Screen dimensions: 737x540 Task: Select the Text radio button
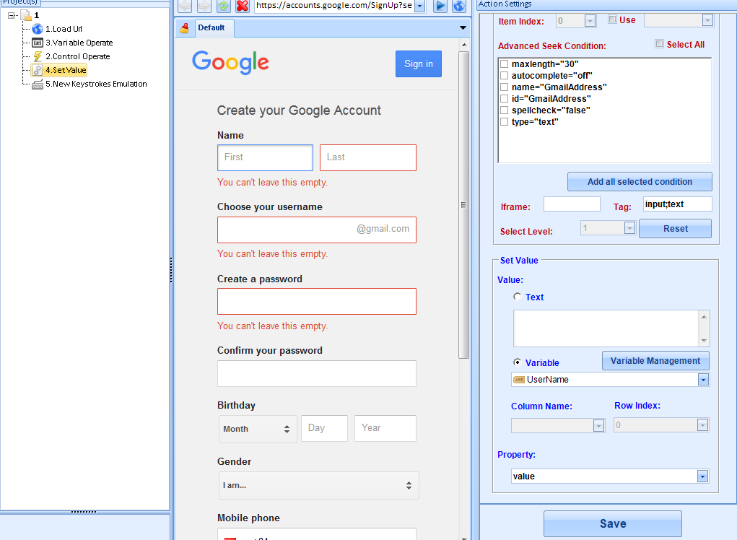pyautogui.click(x=517, y=297)
